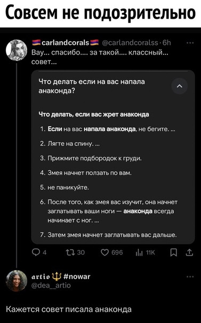Click the question 'Что делать если на вас напала анаконда?'
Image resolution: width=201 pixels, height=323 pixels.
[x=92, y=86]
